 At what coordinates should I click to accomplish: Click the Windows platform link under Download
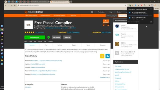pos(50,41)
